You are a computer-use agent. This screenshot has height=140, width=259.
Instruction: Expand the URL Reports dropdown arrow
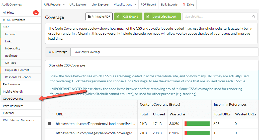(64, 5)
